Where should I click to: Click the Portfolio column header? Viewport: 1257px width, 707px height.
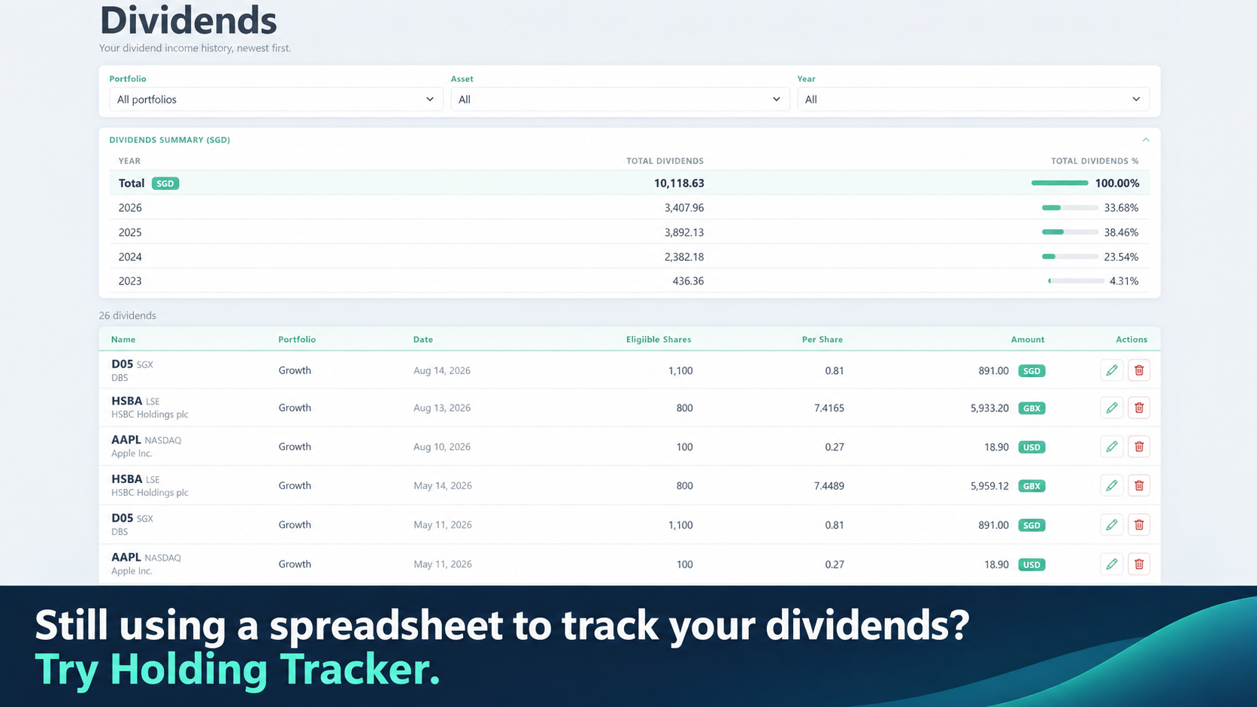297,340
